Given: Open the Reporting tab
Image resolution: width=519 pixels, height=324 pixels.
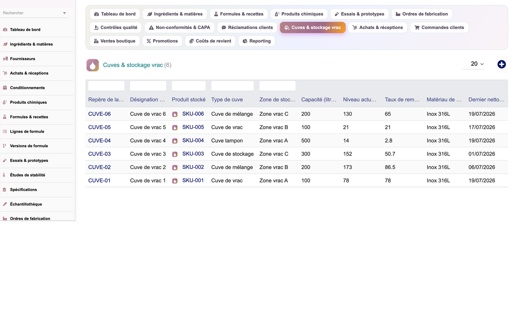Looking at the screenshot, I should point(256,41).
